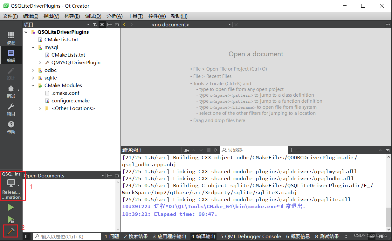The height and width of the screenshot is (241, 392).
Task: Build the project with the hammer icon
Action: pos(11,231)
